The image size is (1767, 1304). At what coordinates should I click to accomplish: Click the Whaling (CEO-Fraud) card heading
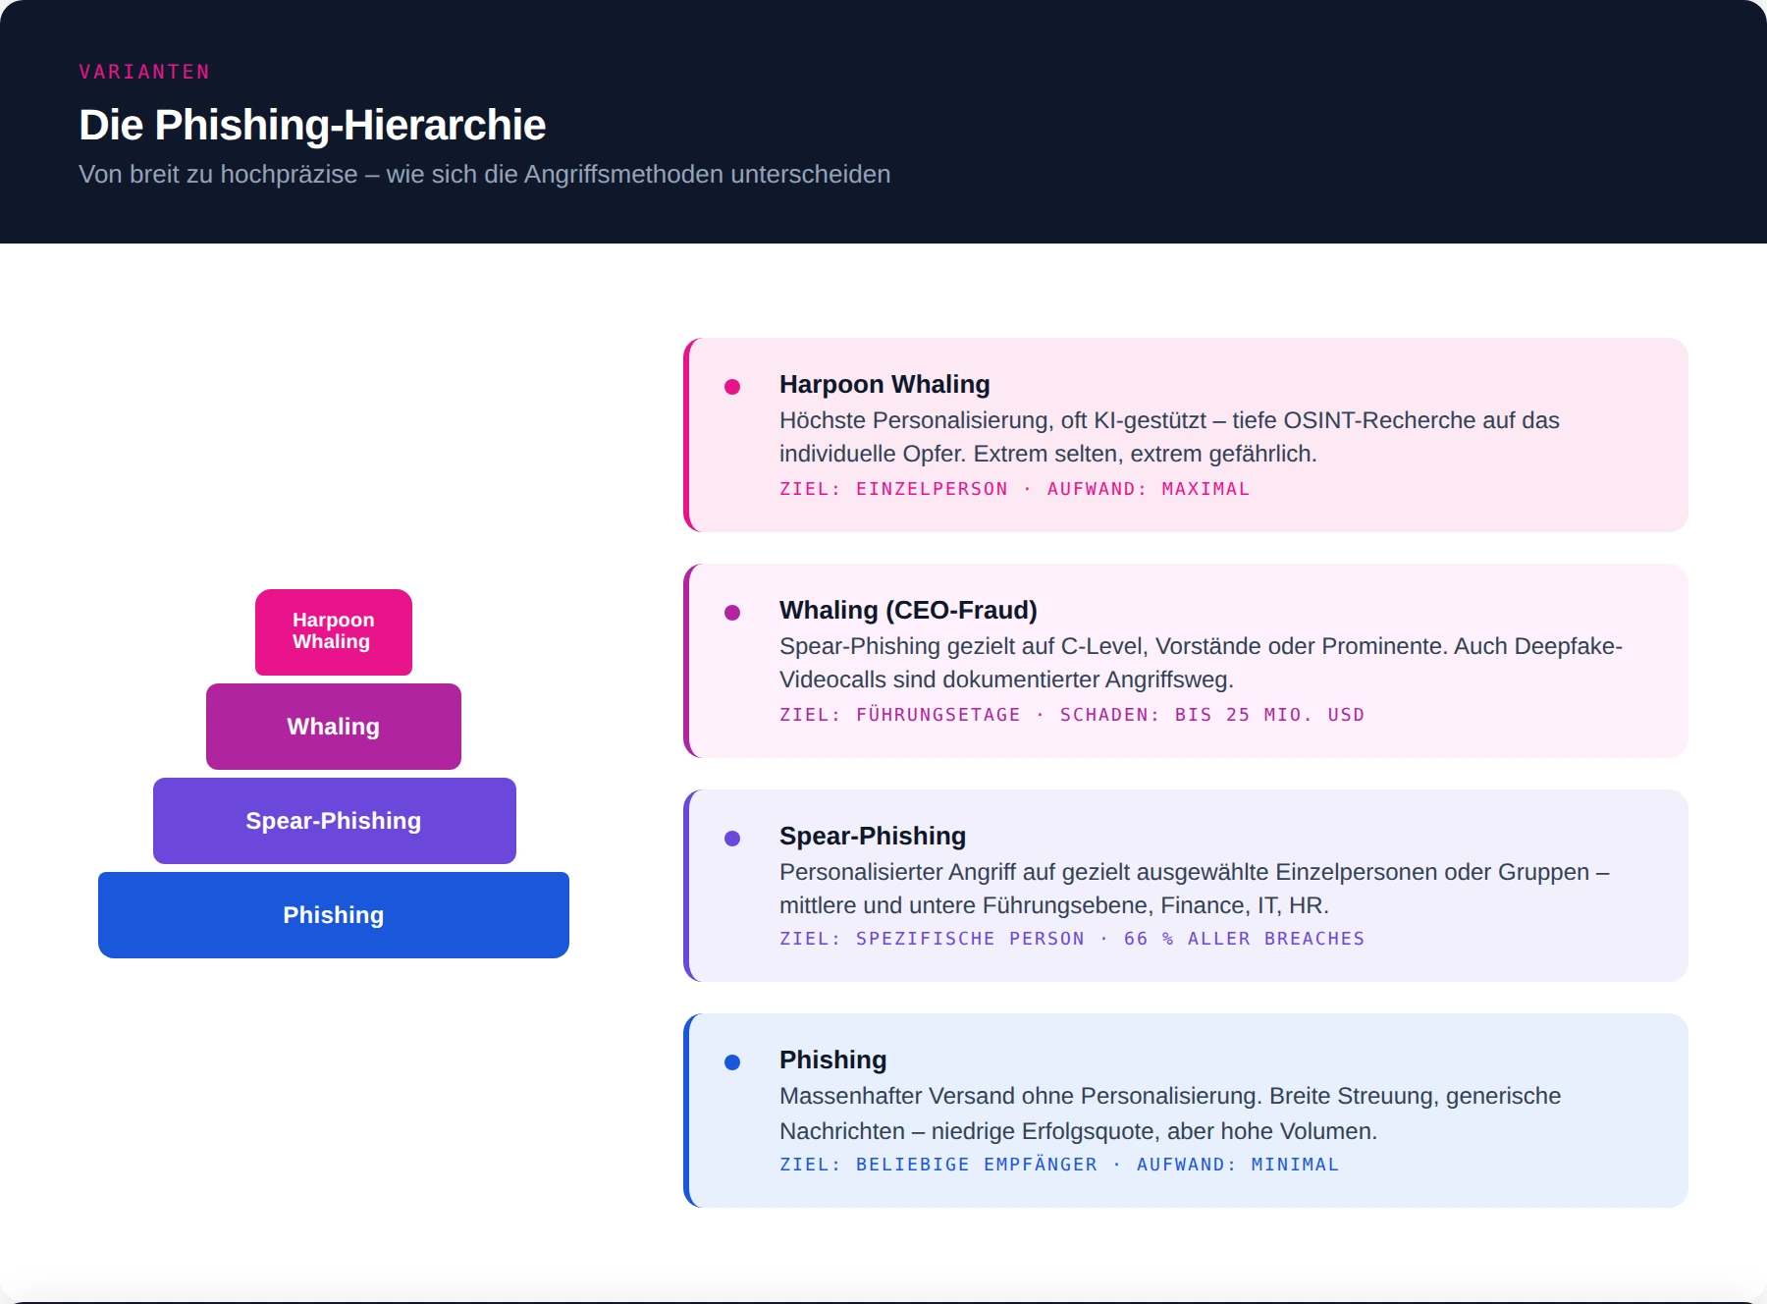coord(908,610)
